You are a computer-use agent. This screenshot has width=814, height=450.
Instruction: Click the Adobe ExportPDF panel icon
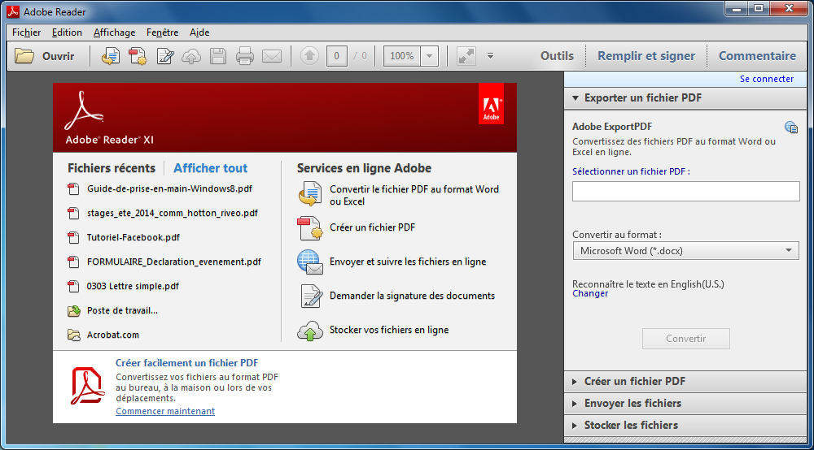tap(791, 127)
